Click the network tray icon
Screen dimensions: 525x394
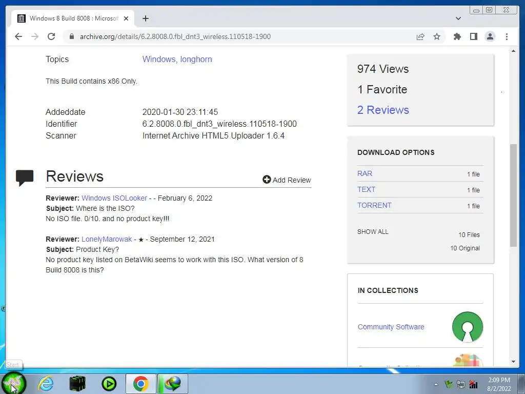[461, 384]
